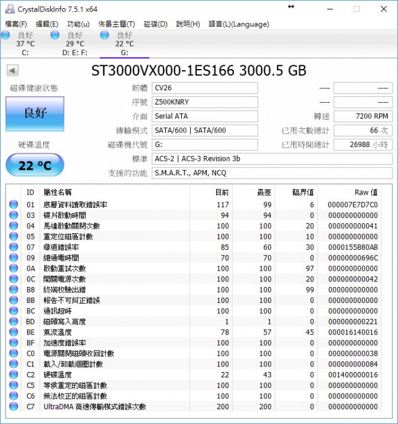Click the power on hours field 26988 小時

(x=363, y=145)
